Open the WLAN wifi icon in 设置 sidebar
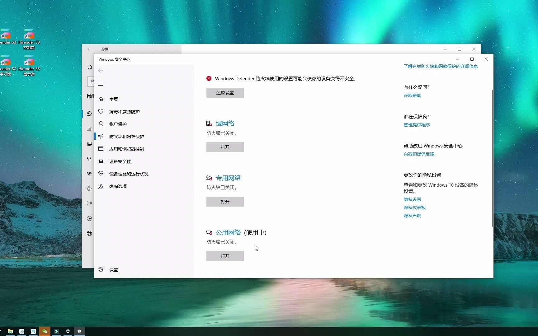Viewport: 538px width, 336px height. point(89,129)
